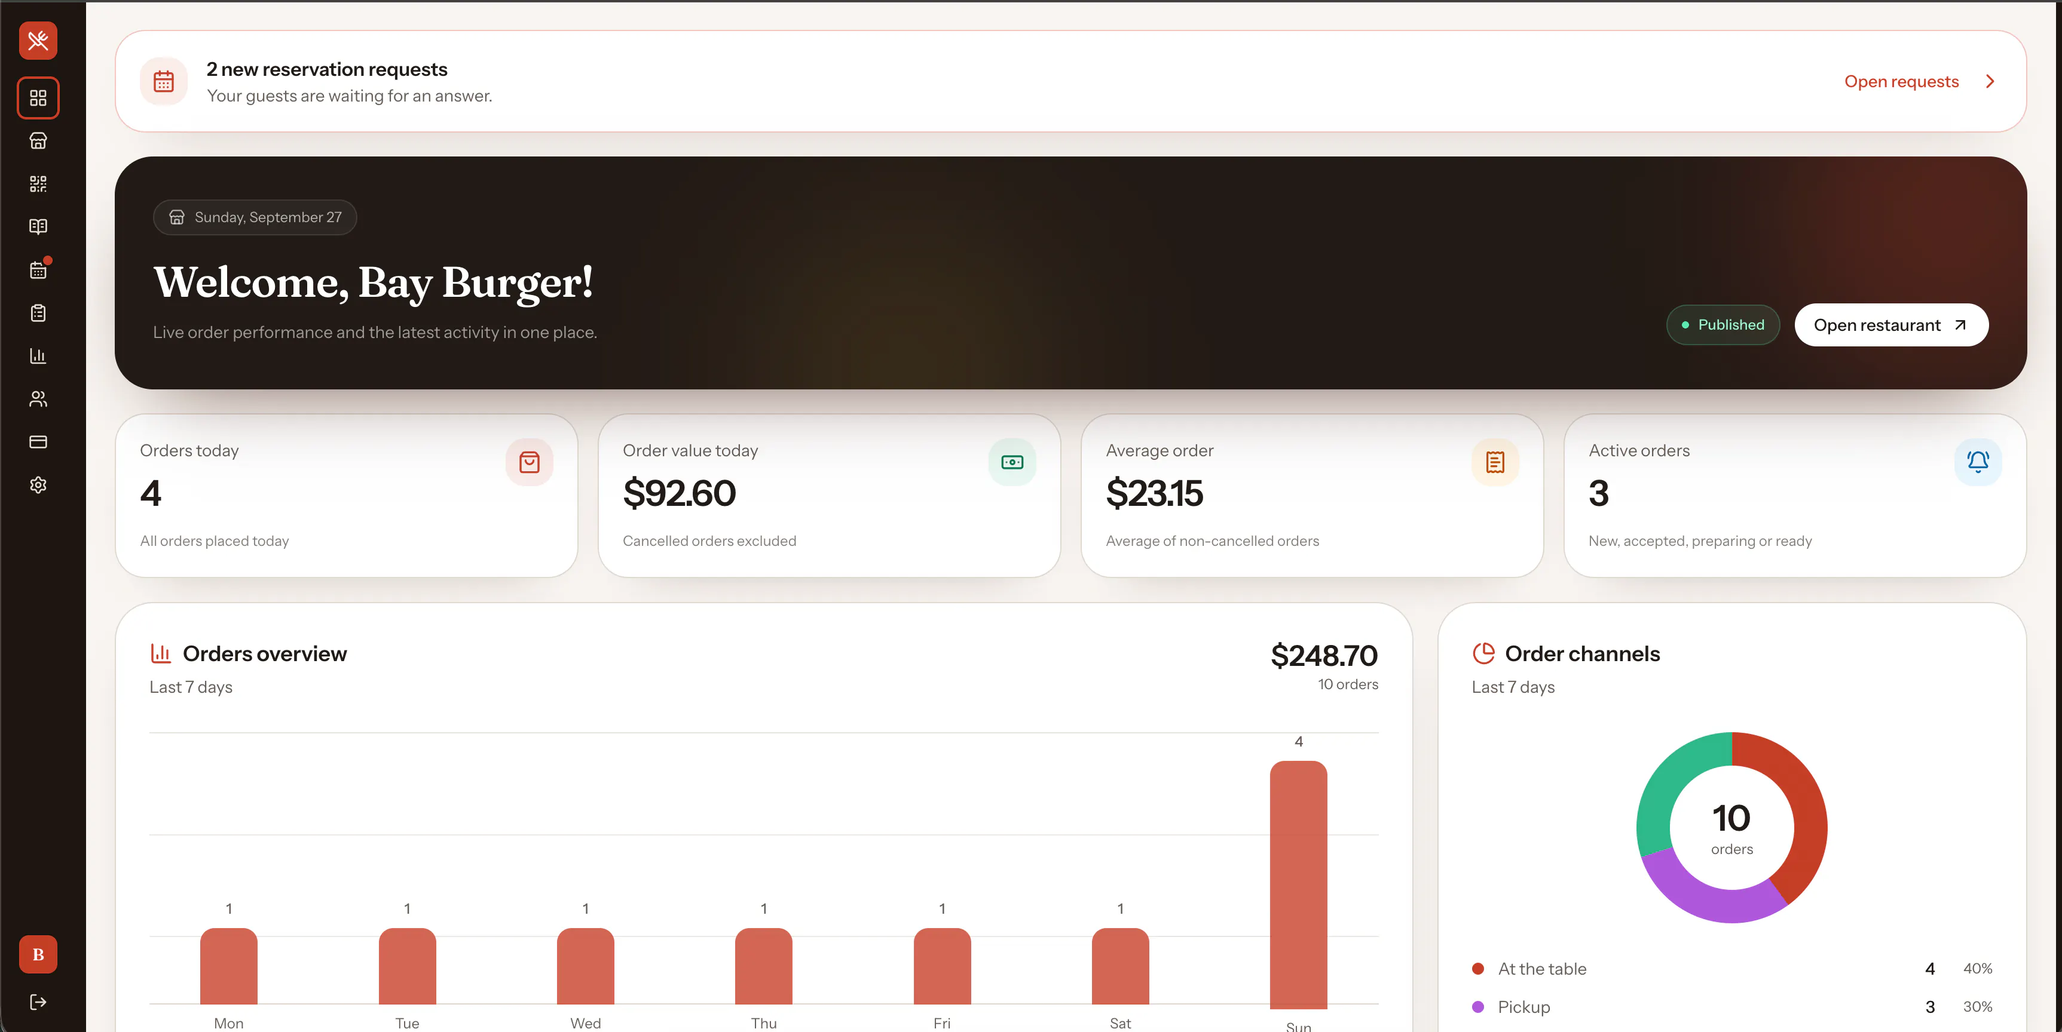Open the QR code sidebar icon
Viewport: 2062px width, 1032px height.
(x=38, y=184)
